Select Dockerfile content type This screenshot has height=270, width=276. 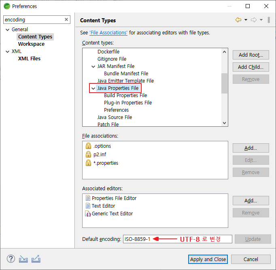tap(108, 51)
